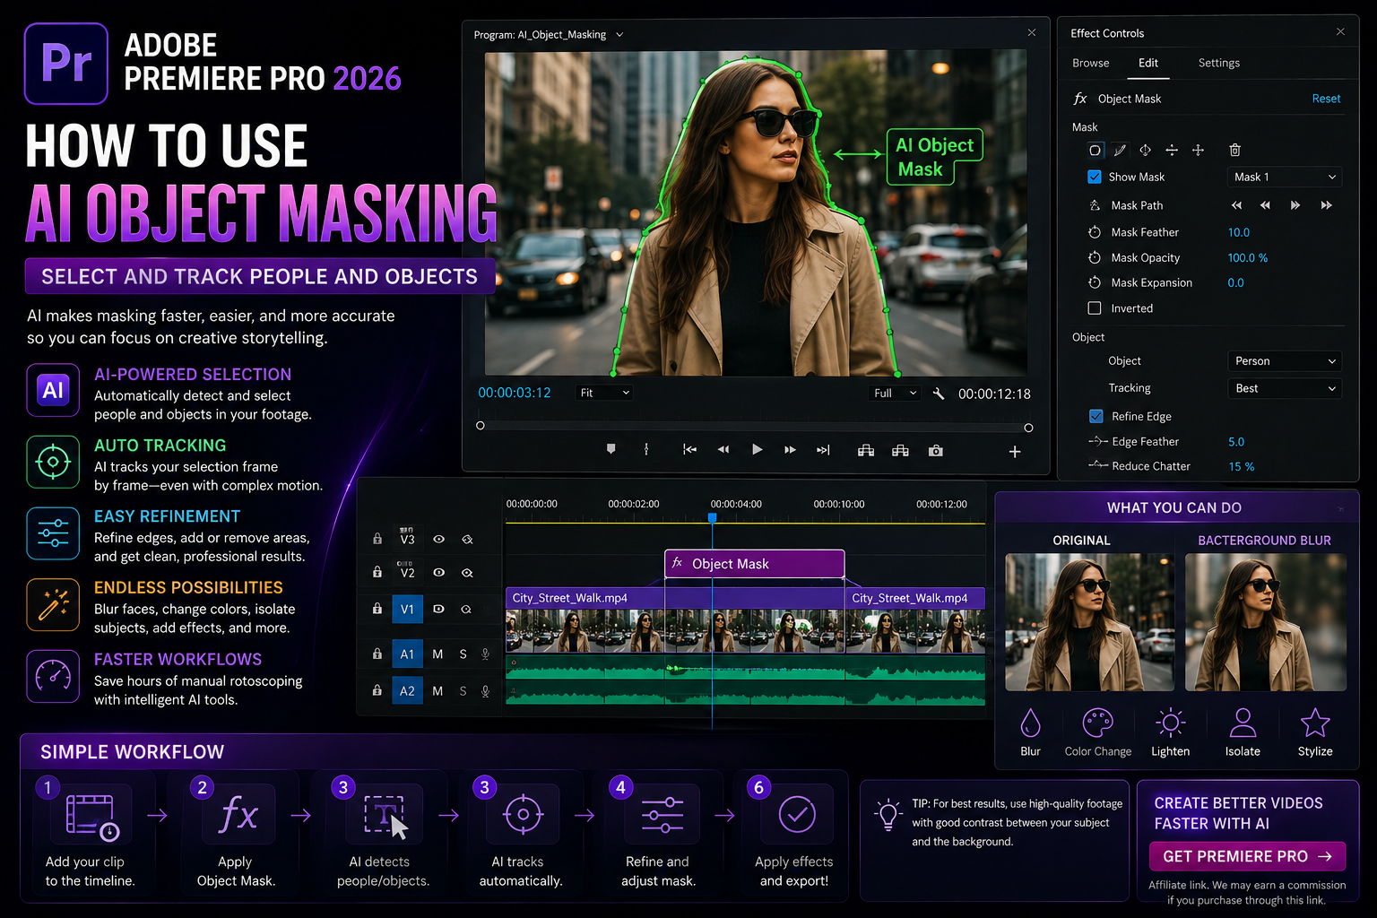Open the Full playback resolution dropdown
The width and height of the screenshot is (1377, 918).
click(896, 393)
